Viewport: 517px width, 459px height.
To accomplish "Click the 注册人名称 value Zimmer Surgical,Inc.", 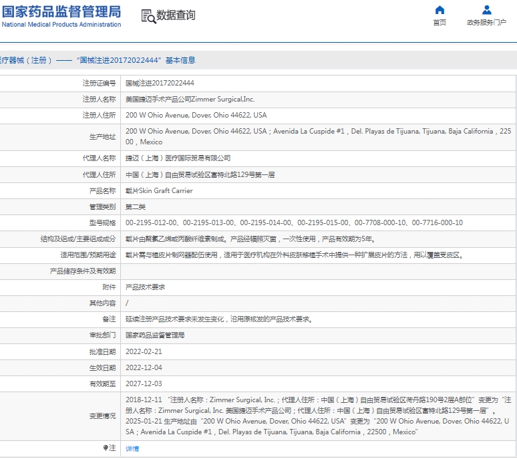I will (x=190, y=100).
